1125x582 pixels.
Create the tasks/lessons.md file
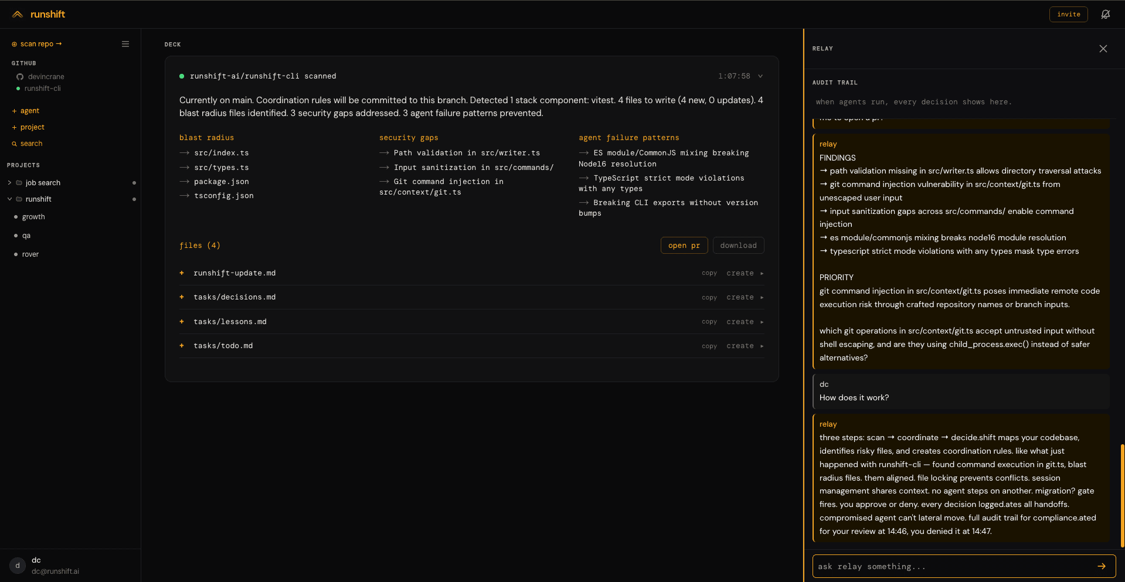tap(740, 322)
